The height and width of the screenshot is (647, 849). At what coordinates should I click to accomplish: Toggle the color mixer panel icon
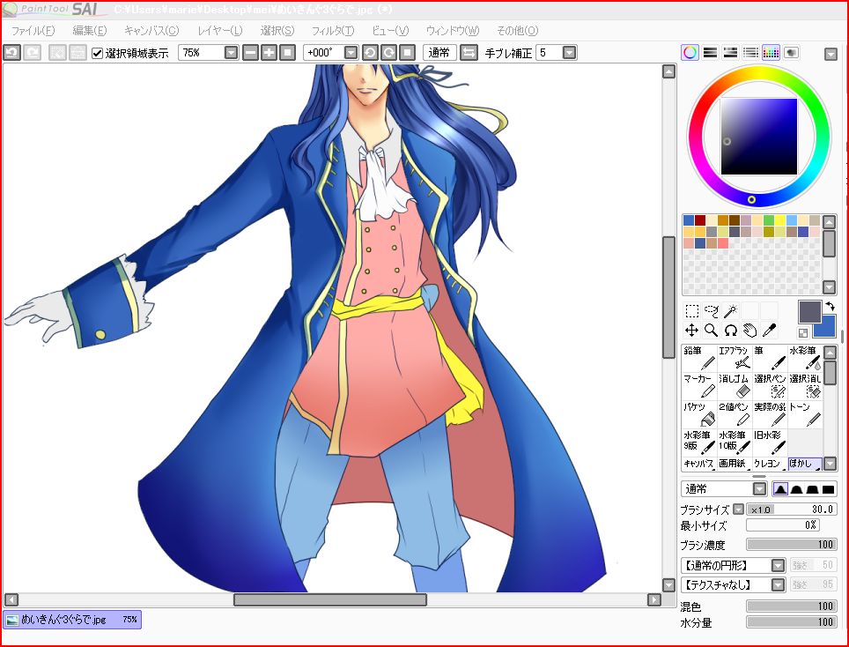[x=750, y=53]
